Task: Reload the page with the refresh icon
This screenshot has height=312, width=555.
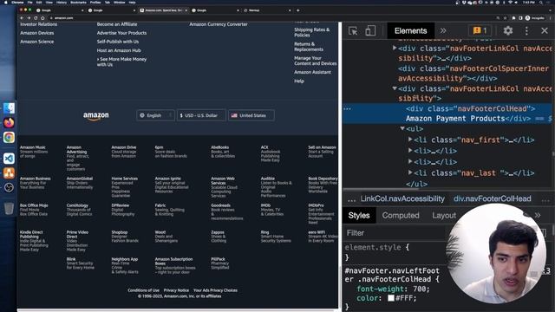Action: click(x=36, y=17)
